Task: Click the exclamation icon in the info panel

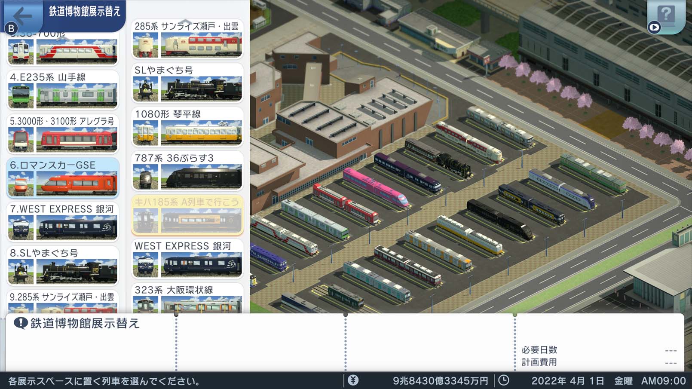Action: coord(21,323)
